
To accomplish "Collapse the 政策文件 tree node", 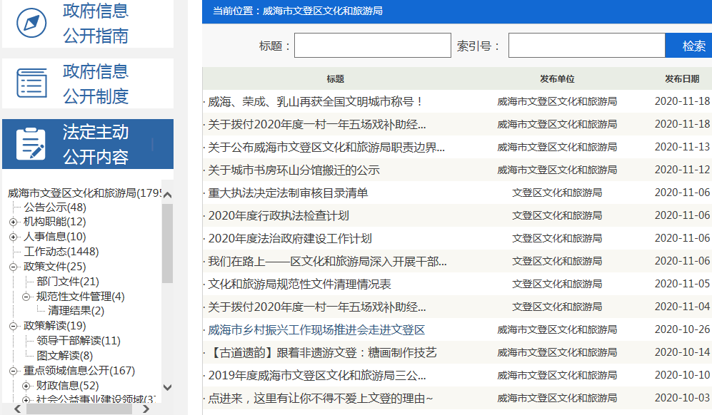I will [x=14, y=267].
